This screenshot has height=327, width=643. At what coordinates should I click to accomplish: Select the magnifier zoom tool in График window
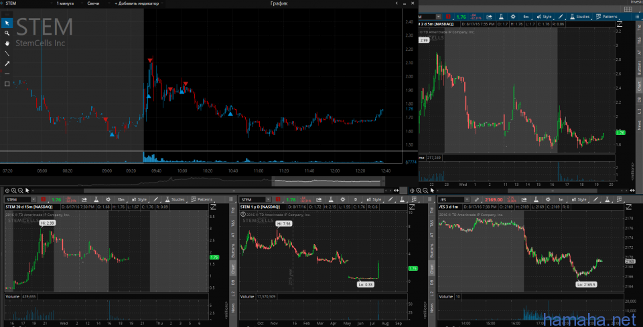point(7,33)
